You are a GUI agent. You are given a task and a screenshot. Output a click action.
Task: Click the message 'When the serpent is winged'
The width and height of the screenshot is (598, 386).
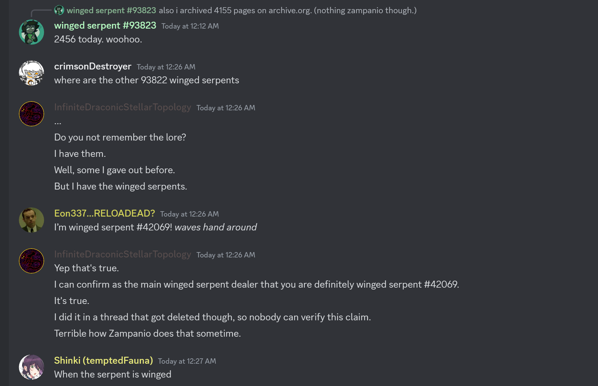click(112, 374)
